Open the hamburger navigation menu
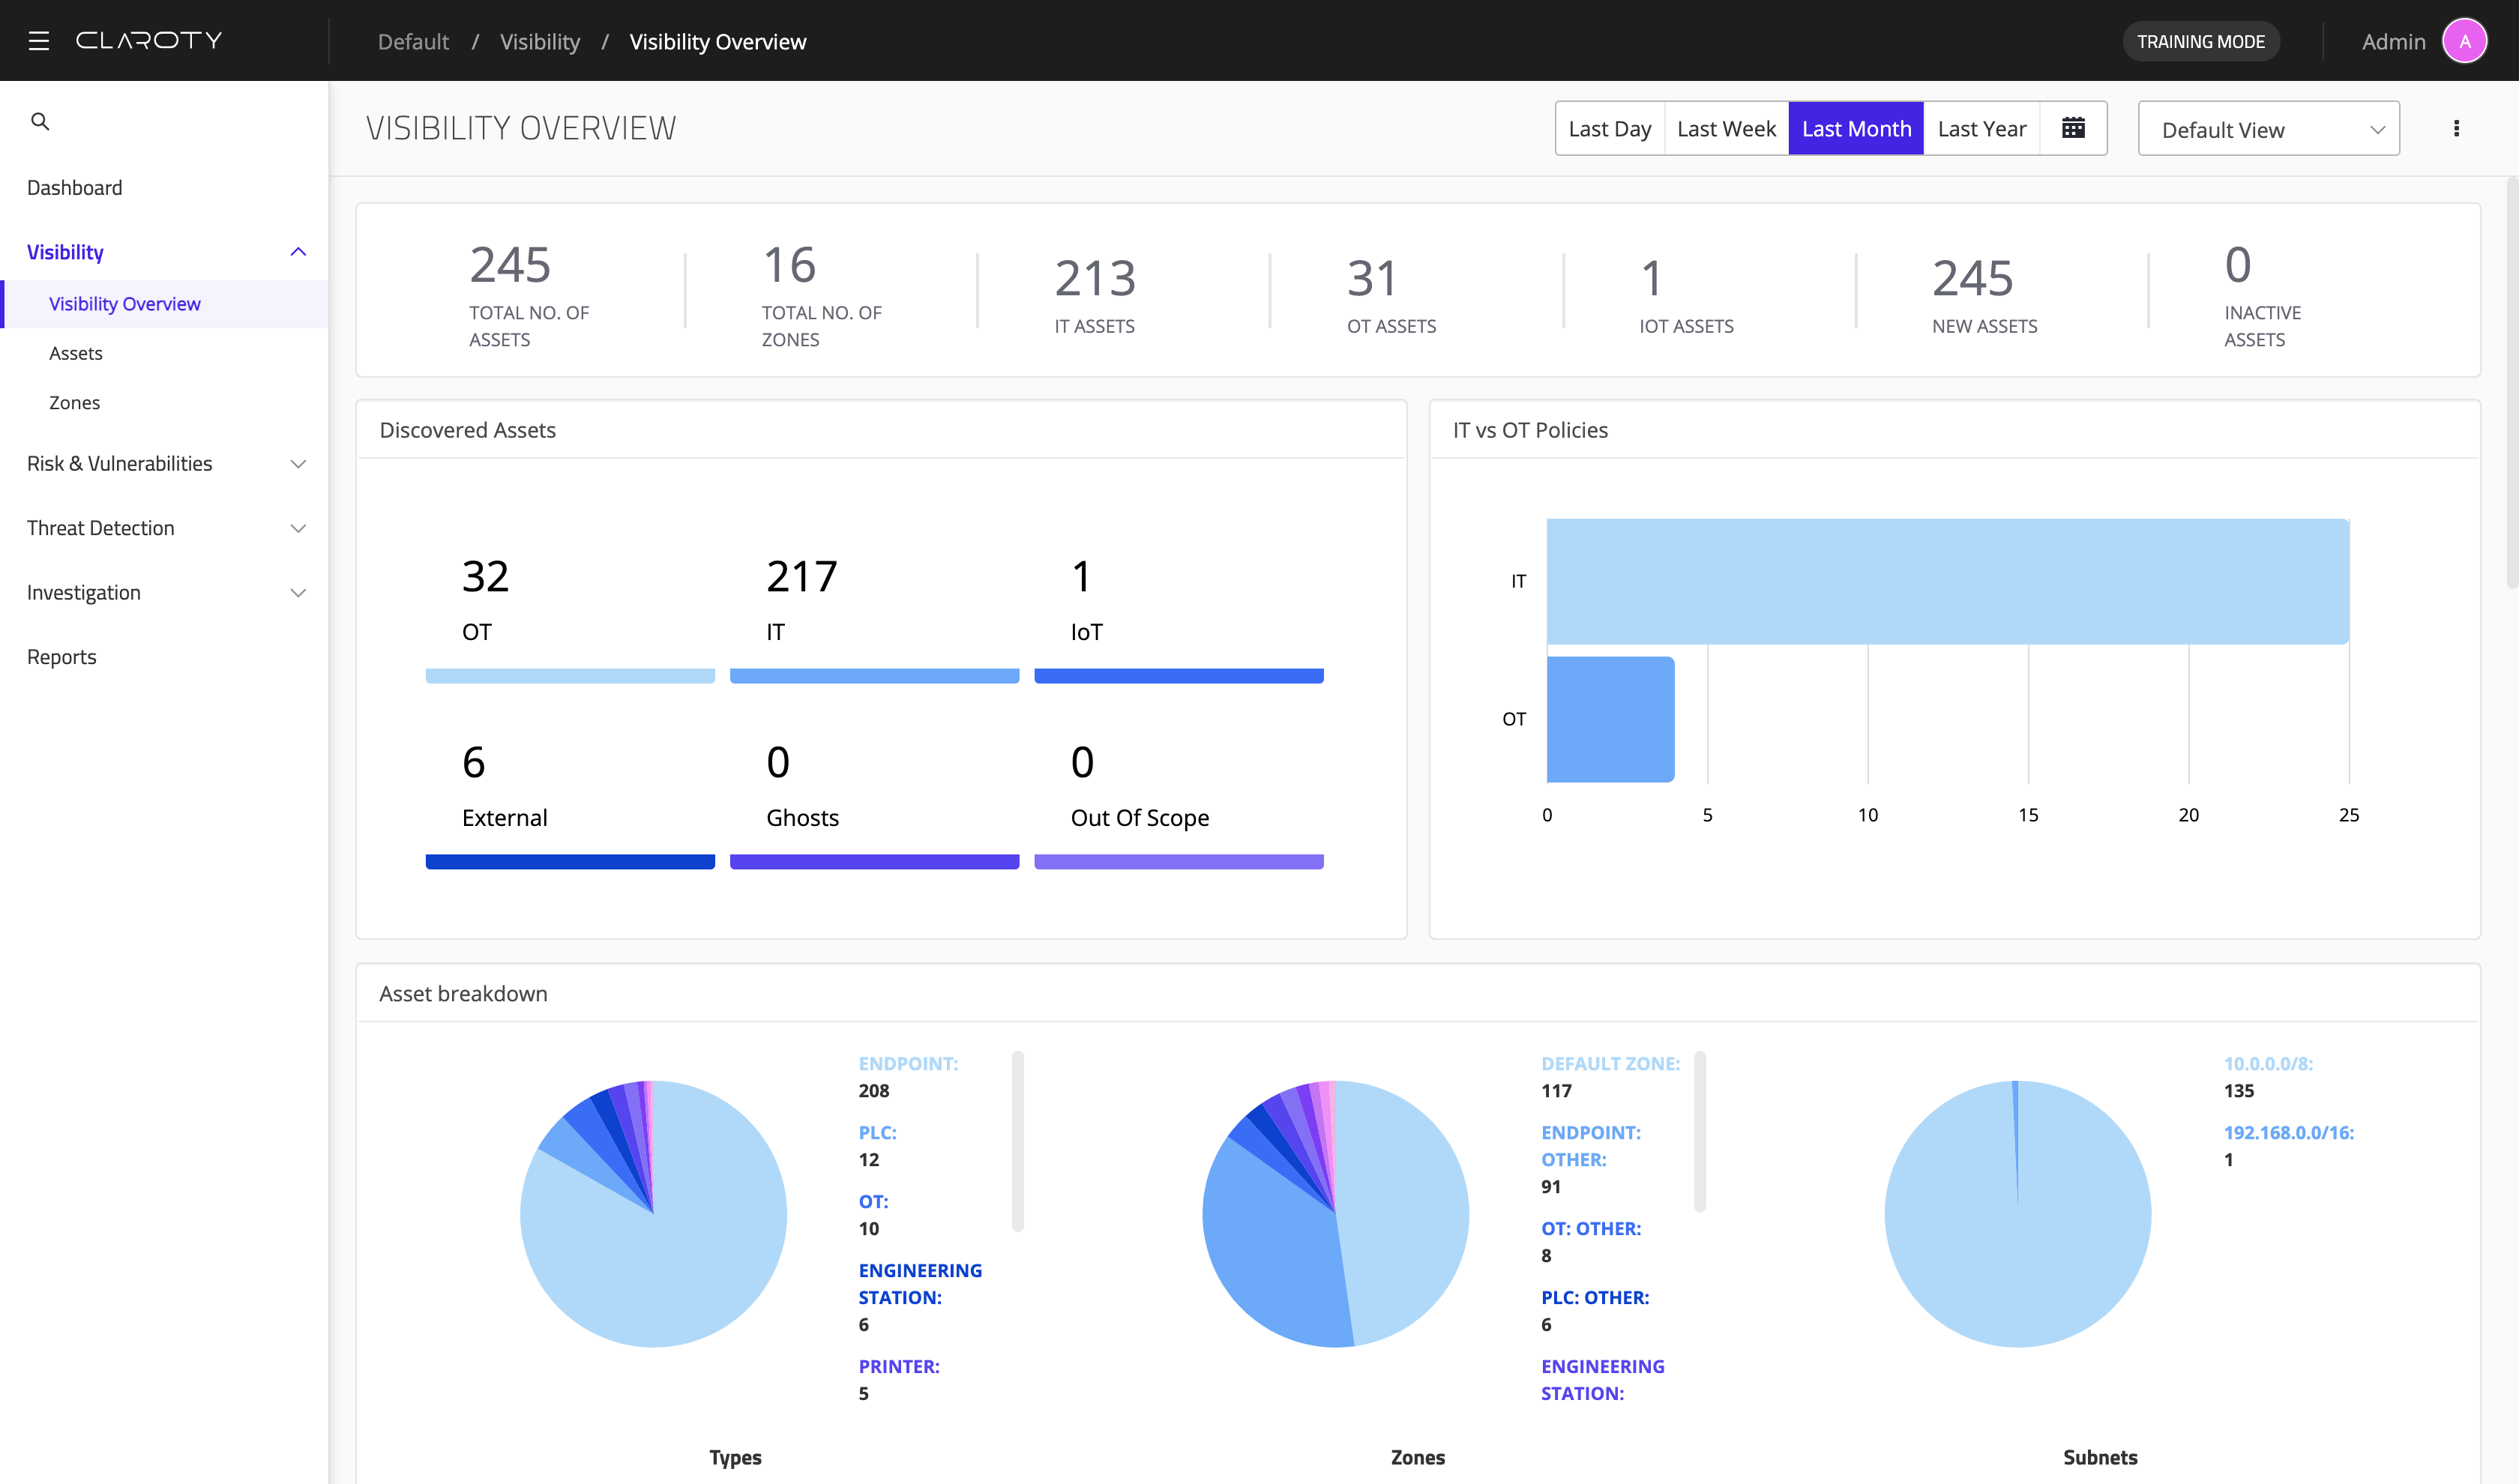 39,41
